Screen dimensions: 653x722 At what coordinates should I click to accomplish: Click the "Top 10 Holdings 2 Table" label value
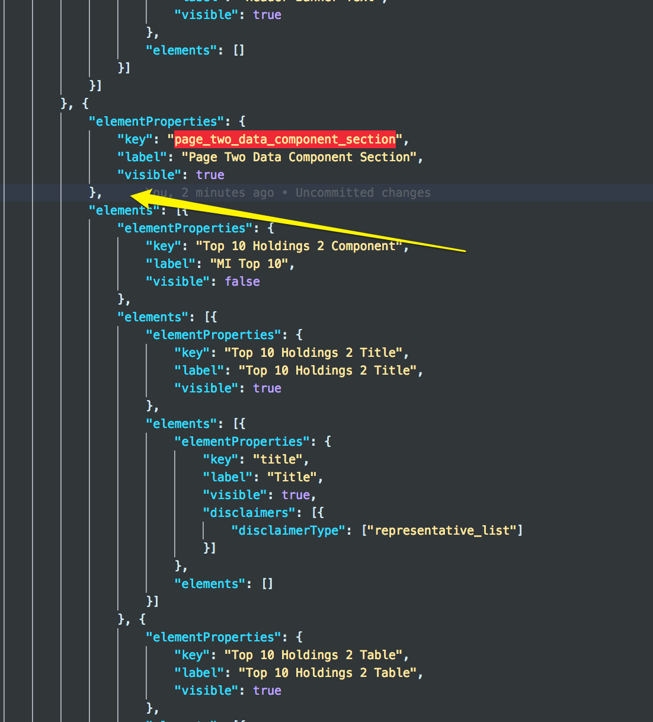tap(328, 673)
